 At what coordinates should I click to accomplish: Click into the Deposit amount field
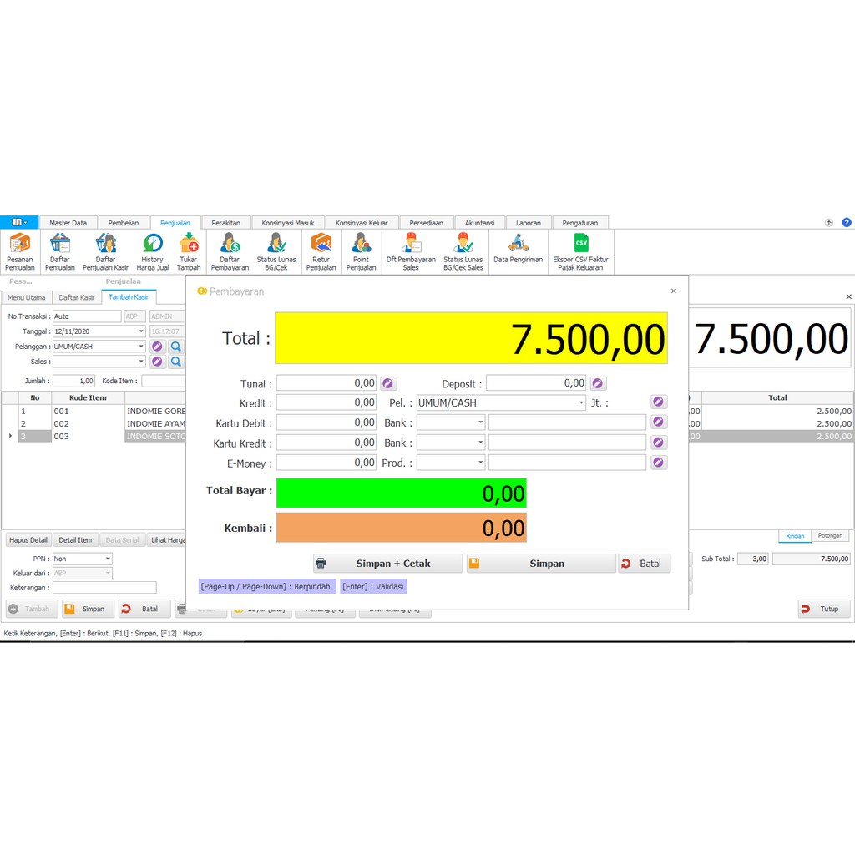pos(536,382)
